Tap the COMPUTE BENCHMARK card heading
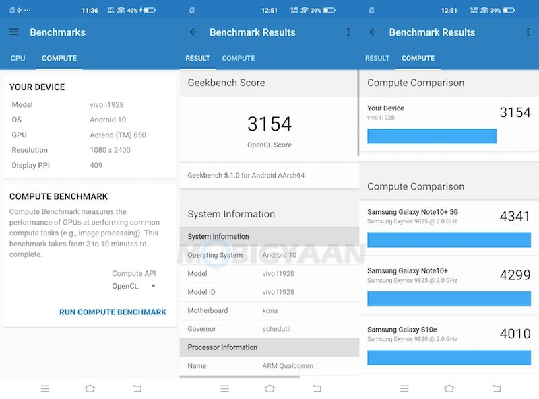The image size is (539, 399). pos(59,196)
